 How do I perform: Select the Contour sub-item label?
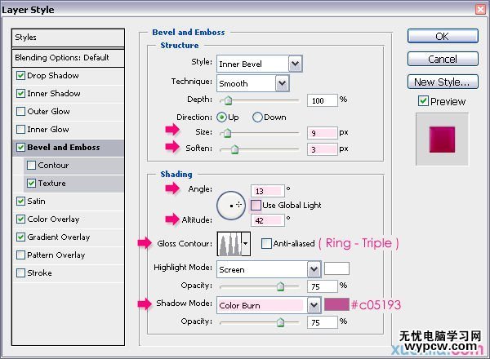[53, 165]
